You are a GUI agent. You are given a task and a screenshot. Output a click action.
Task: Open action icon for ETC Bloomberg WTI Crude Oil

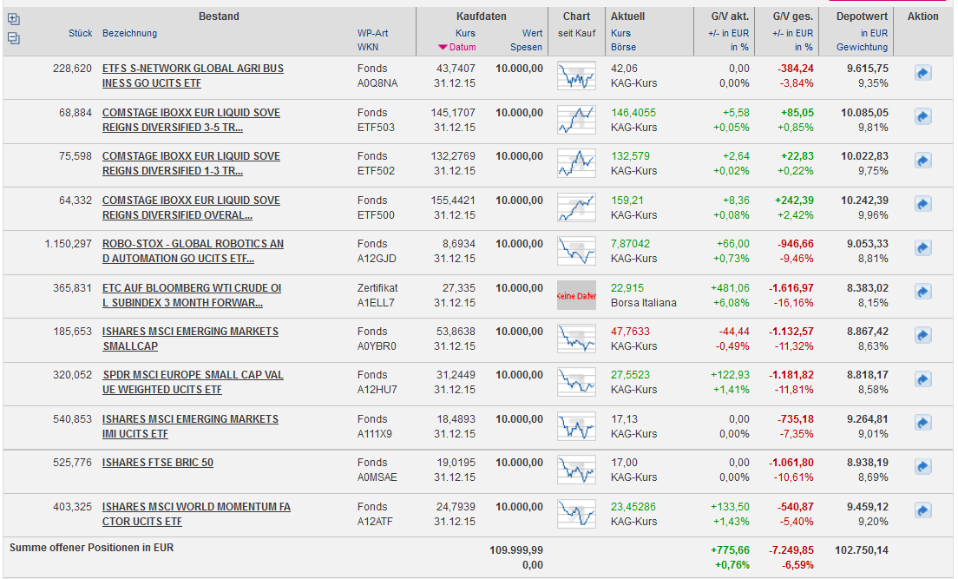(x=922, y=293)
